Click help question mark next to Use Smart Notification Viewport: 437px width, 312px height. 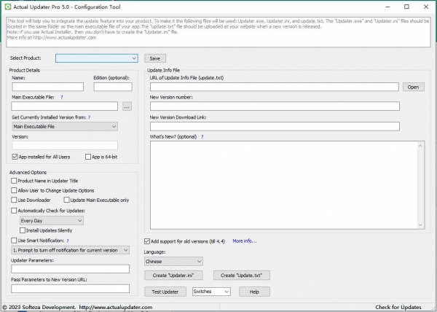tap(67, 240)
